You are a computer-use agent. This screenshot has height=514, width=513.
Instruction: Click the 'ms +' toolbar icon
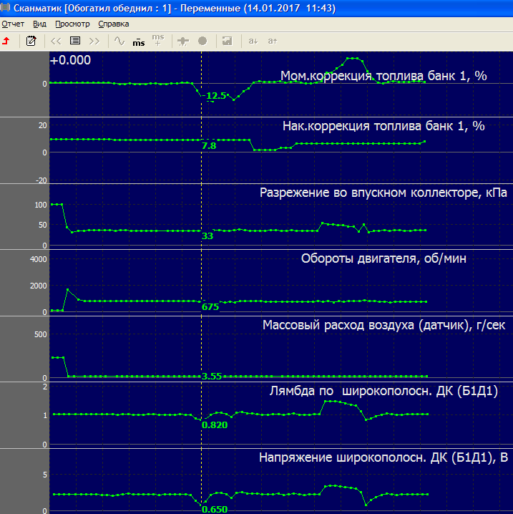pyautogui.click(x=158, y=39)
